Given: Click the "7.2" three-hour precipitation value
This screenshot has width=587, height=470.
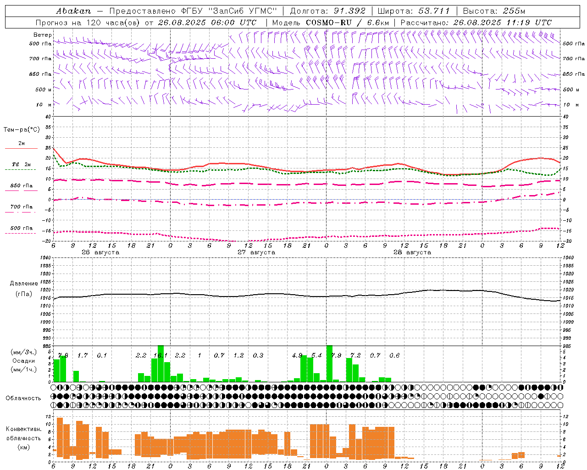Looking at the screenshot, I should coord(355,355).
